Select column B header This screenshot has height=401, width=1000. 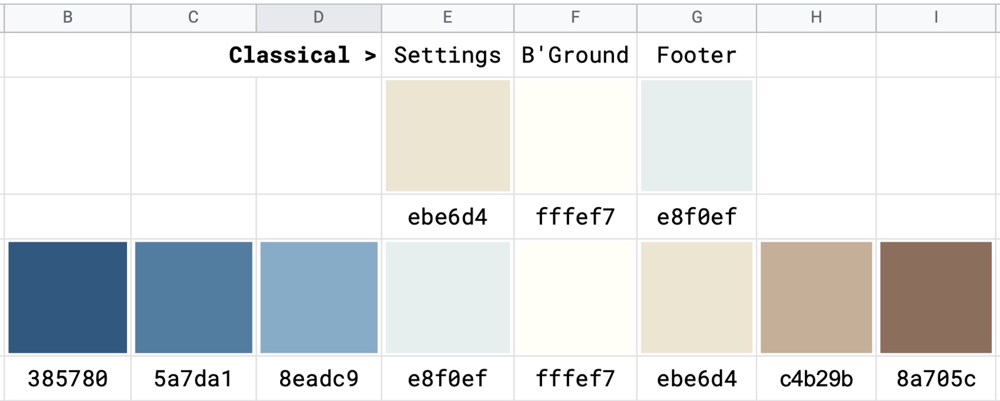[67, 18]
